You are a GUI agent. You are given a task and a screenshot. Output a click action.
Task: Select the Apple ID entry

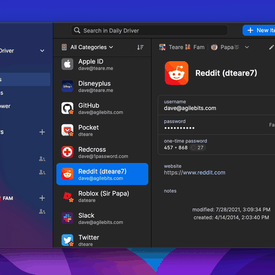102,64
